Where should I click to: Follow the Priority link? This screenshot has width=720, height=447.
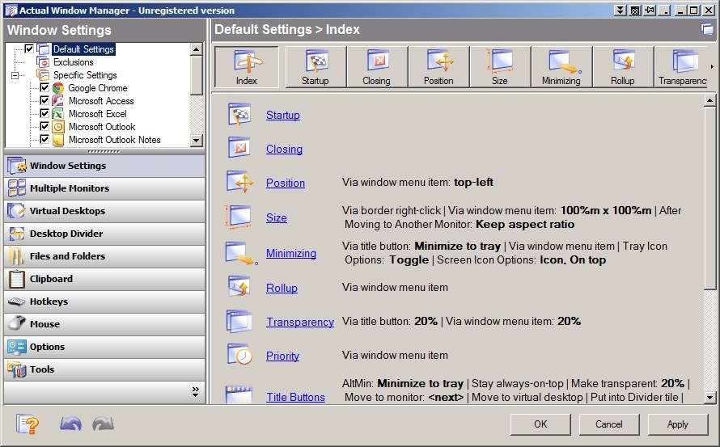(x=283, y=356)
